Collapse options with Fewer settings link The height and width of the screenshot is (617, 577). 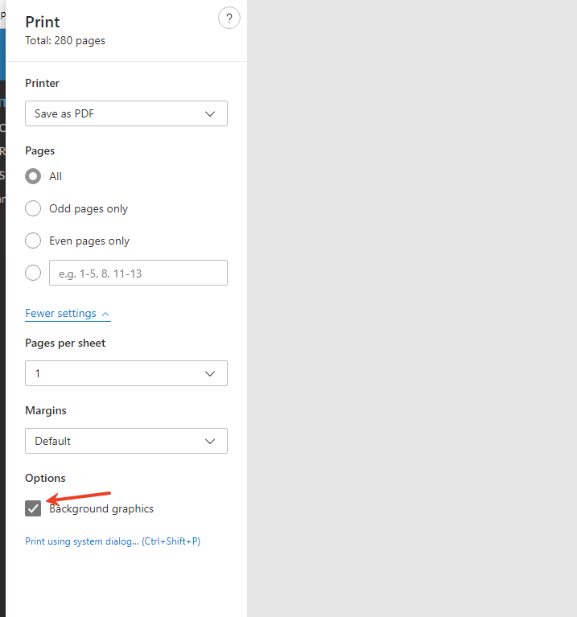[x=60, y=313]
